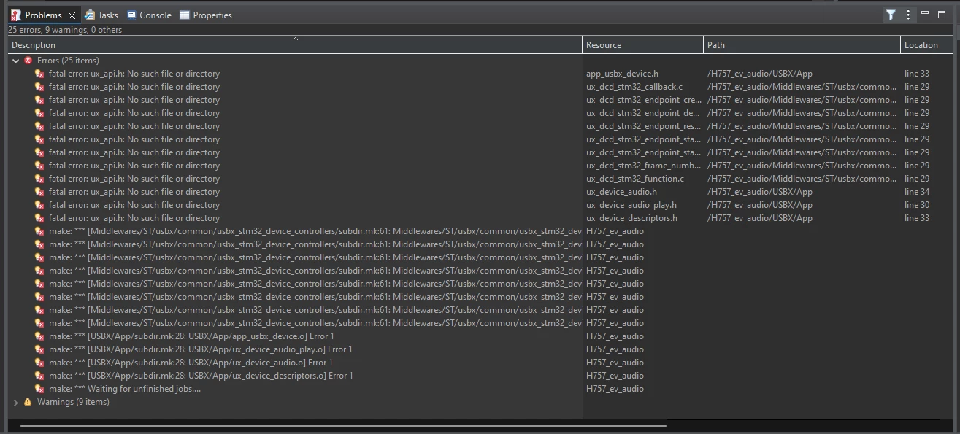960x434 pixels.
Task: Select make error for ux_device_audio_play.o
Action: point(480,349)
